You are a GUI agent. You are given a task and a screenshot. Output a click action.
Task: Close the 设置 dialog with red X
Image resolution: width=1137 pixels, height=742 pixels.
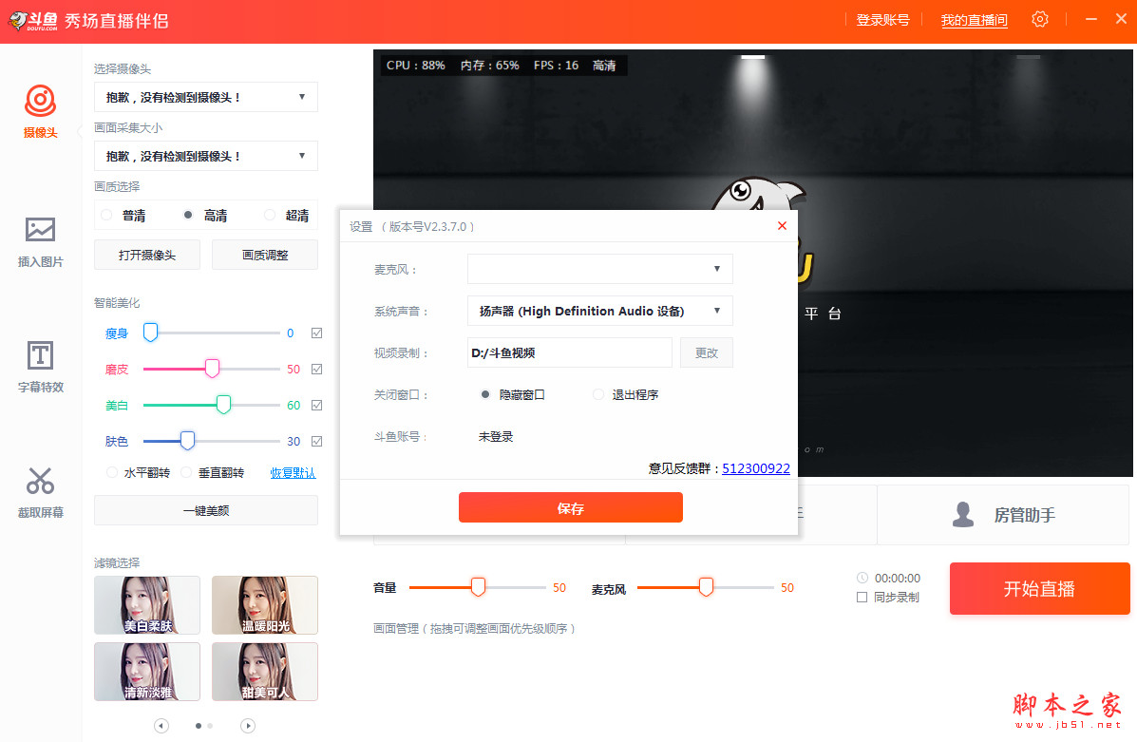coord(782,226)
